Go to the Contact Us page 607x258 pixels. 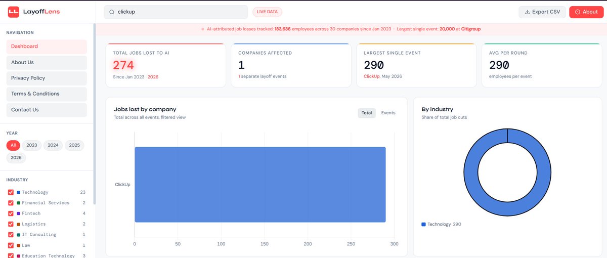tap(47, 110)
